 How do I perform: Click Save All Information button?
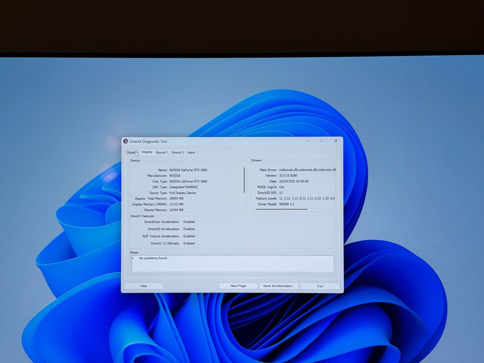coord(279,286)
